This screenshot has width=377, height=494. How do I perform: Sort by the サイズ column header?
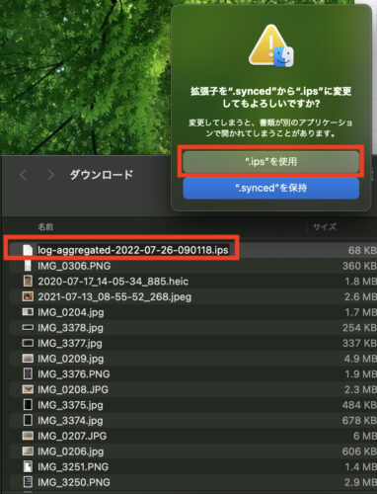click(x=325, y=227)
